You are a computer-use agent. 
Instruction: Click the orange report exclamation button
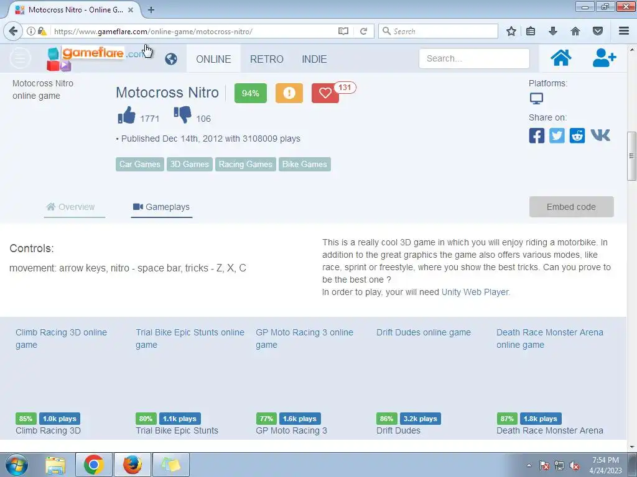click(289, 93)
